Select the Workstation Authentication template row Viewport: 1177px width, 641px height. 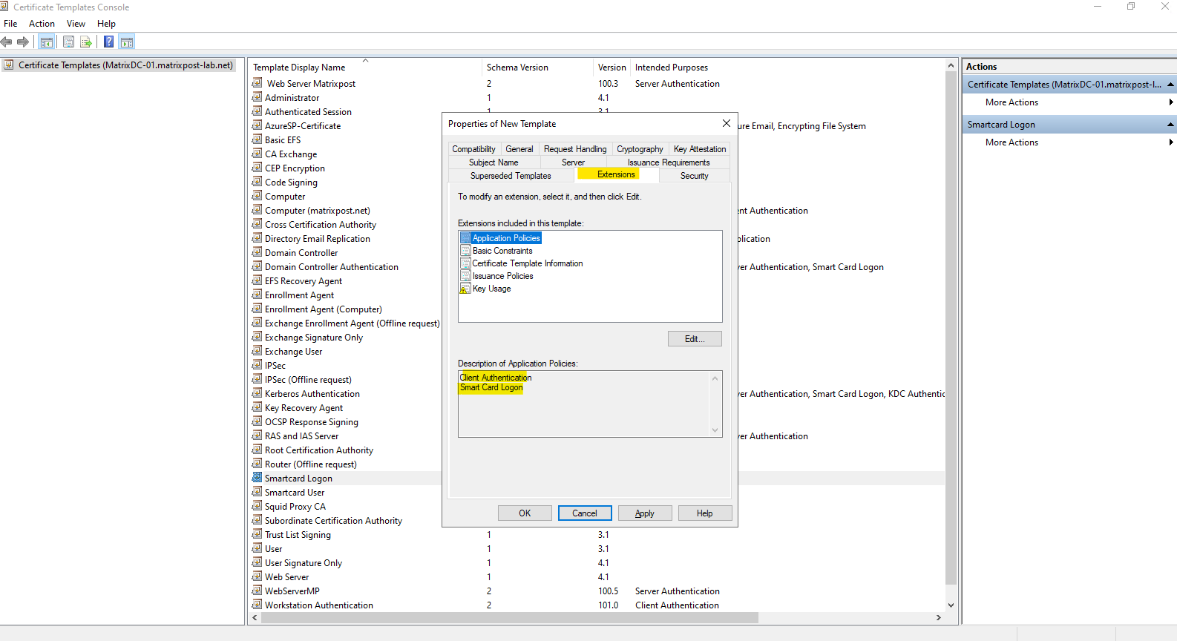597,605
